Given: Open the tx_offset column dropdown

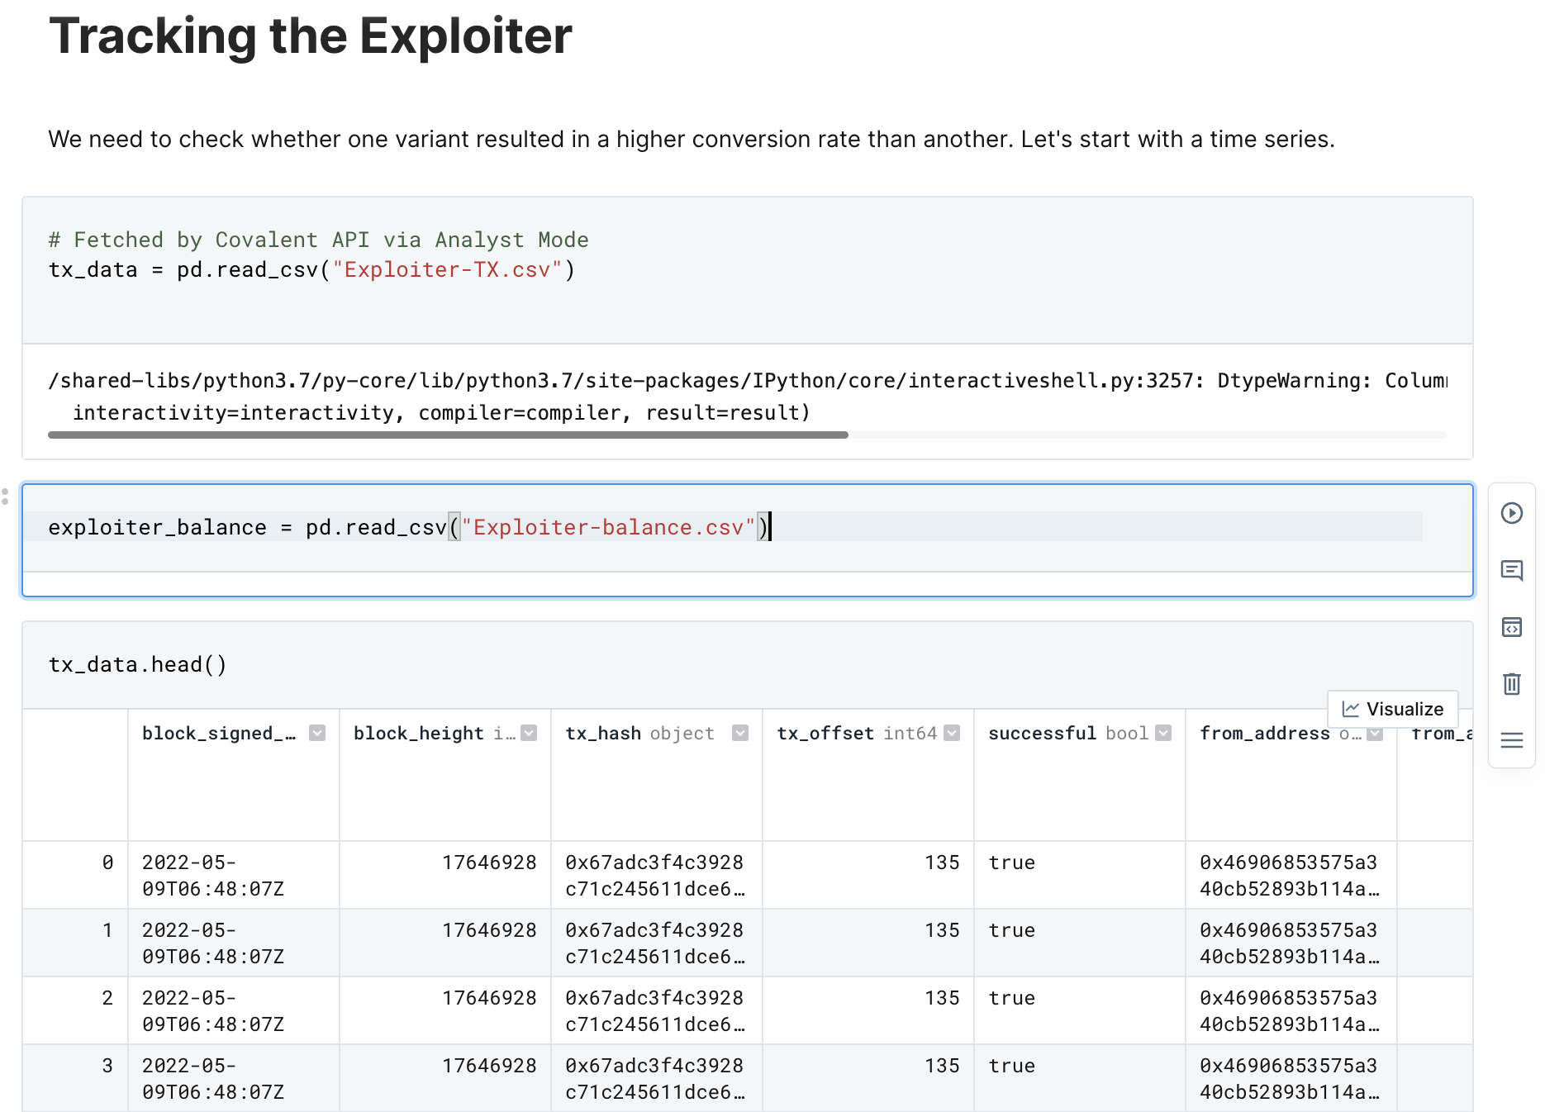Looking at the screenshot, I should point(952,733).
